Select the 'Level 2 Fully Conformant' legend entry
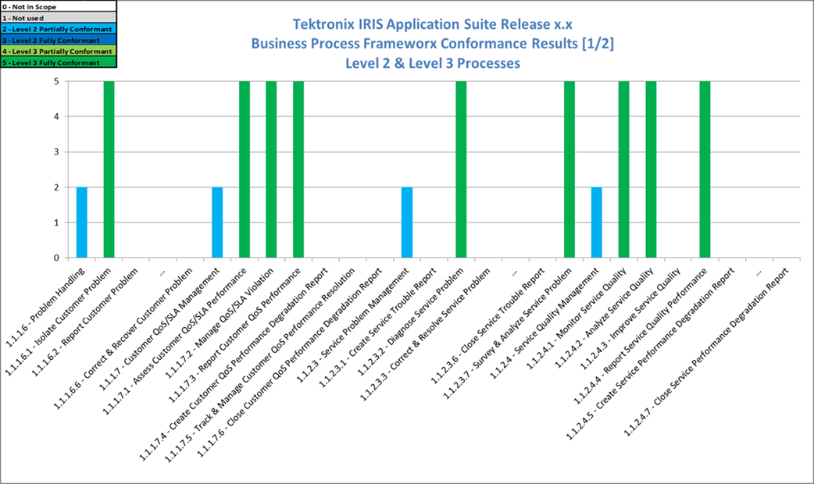The height and width of the screenshot is (484, 814). (x=58, y=40)
